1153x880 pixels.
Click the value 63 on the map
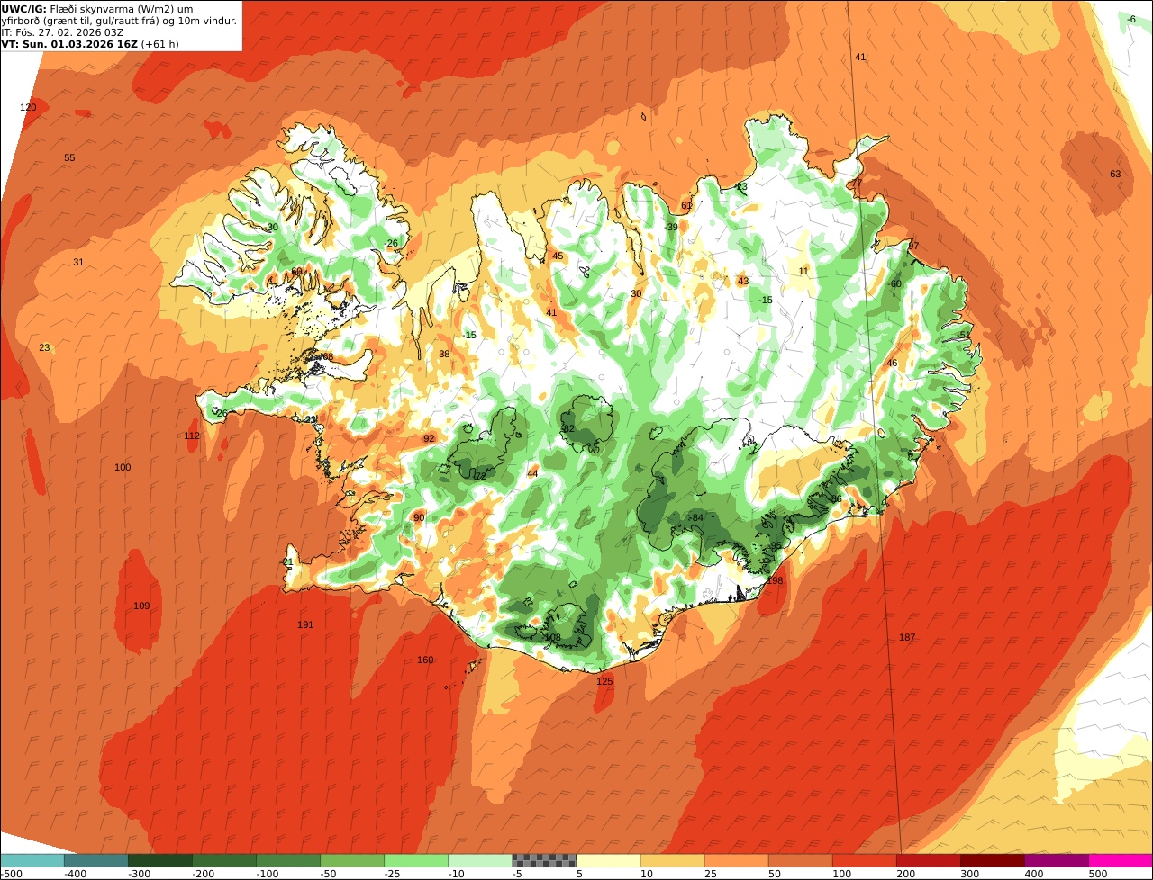click(1115, 174)
